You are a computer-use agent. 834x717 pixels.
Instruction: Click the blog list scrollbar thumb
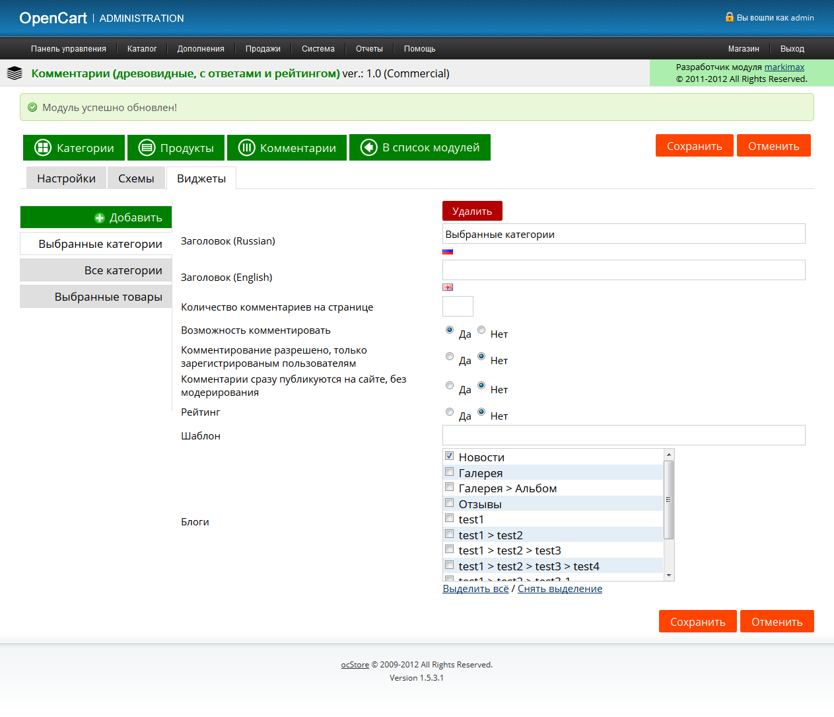click(x=669, y=500)
